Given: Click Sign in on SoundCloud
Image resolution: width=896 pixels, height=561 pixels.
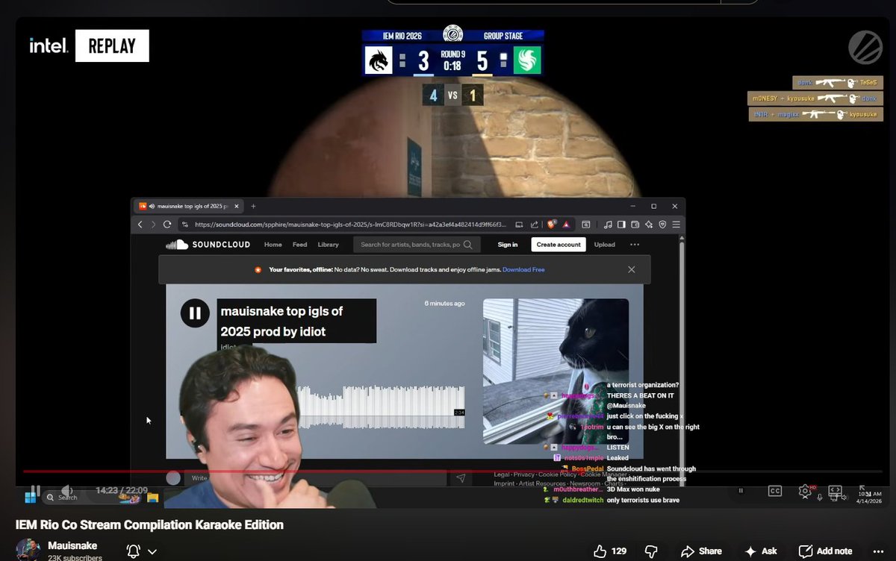Looking at the screenshot, I should 508,245.
